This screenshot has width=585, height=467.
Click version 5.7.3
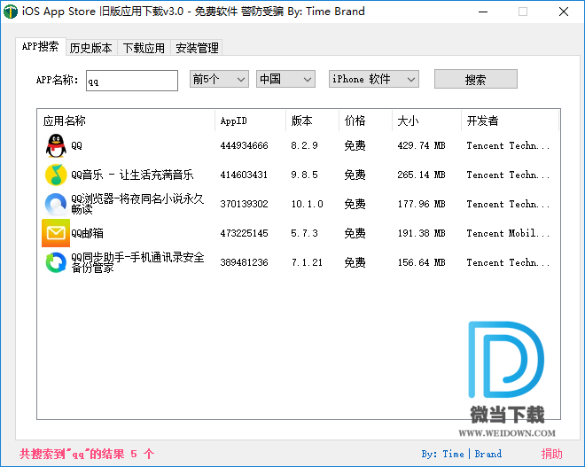304,233
